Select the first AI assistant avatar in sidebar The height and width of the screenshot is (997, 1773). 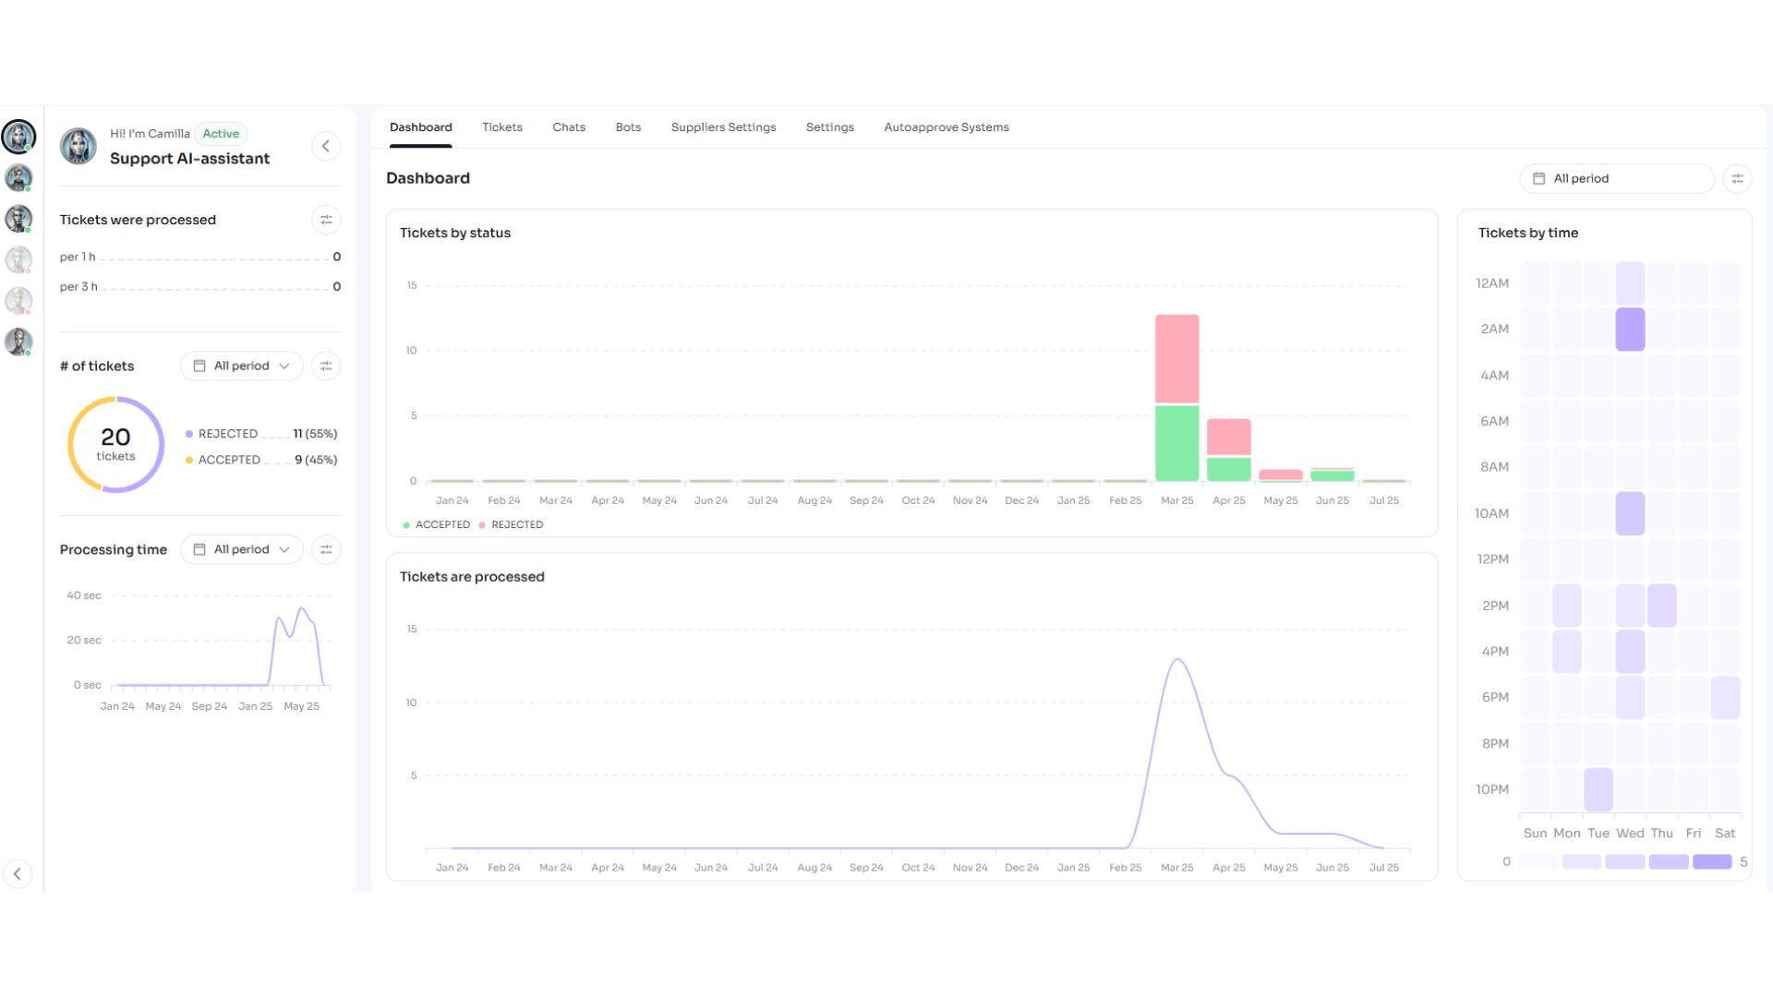18,137
